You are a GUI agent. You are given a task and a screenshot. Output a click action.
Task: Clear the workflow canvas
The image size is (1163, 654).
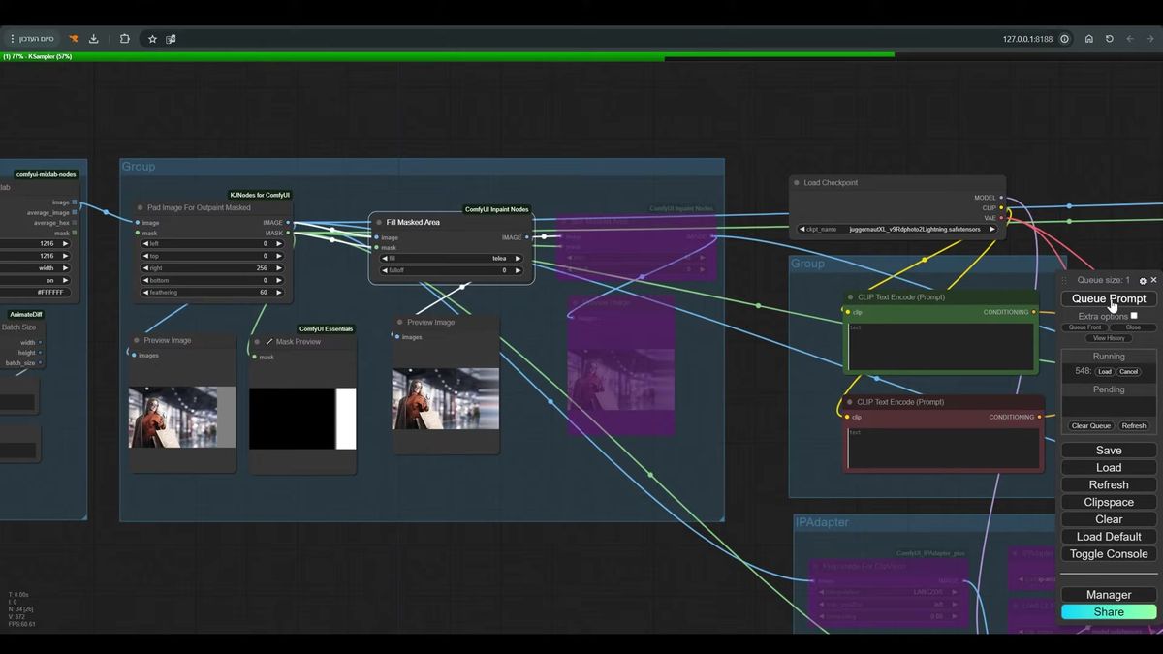[1109, 519]
